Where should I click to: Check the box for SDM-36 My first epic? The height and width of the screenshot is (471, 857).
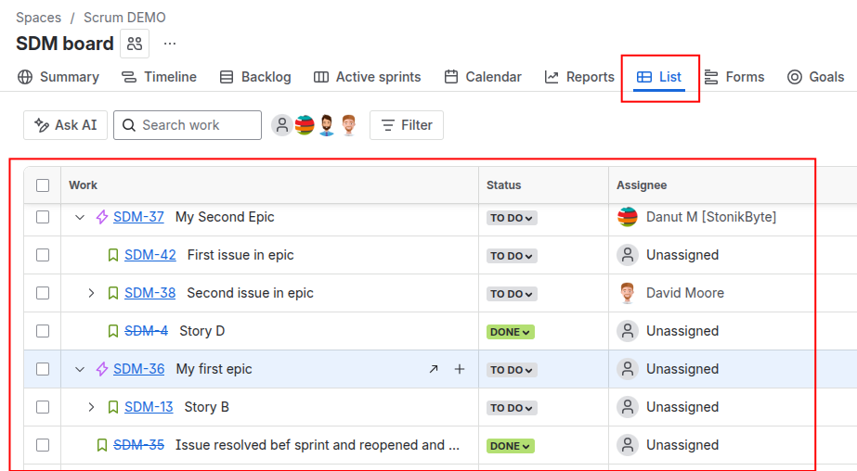(43, 369)
